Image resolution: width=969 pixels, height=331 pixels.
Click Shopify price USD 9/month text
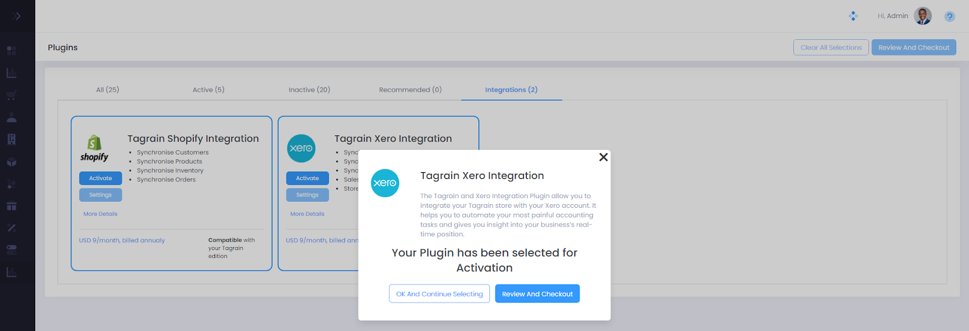(122, 240)
